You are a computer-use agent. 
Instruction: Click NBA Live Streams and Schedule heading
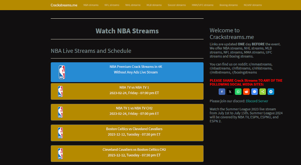click(91, 51)
